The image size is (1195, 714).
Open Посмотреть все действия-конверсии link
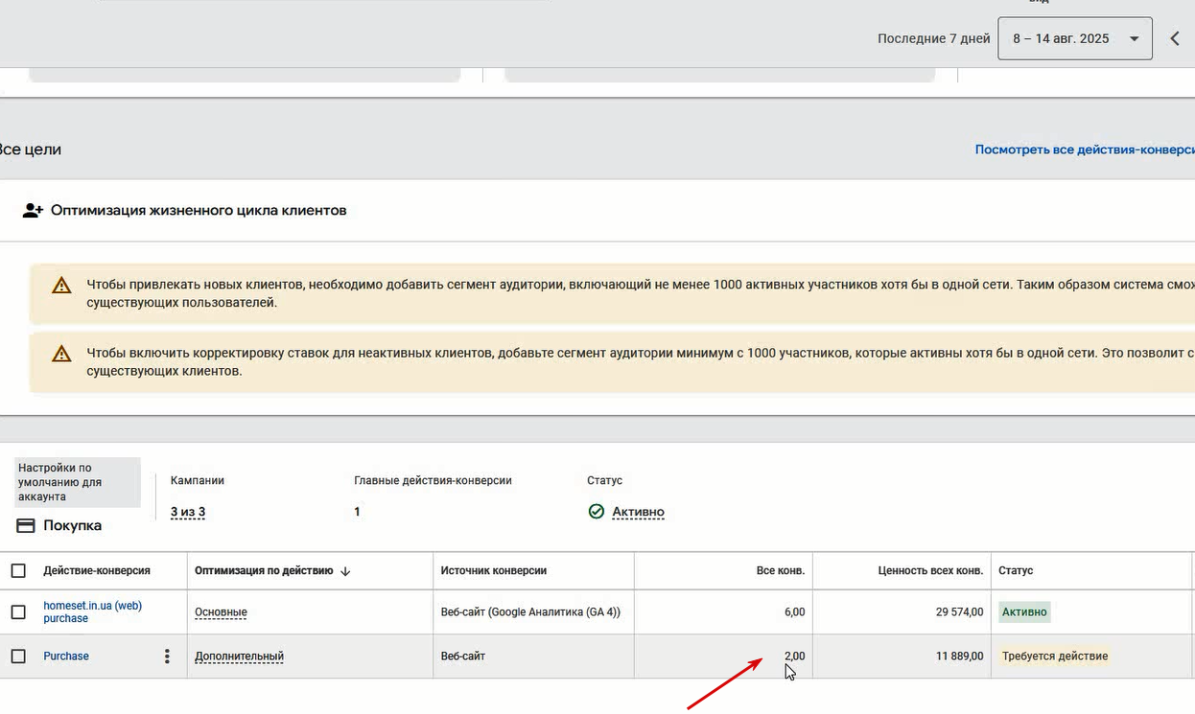click(1085, 150)
